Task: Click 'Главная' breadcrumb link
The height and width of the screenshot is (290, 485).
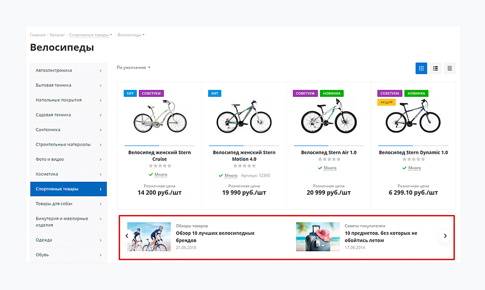Action: tap(37, 35)
